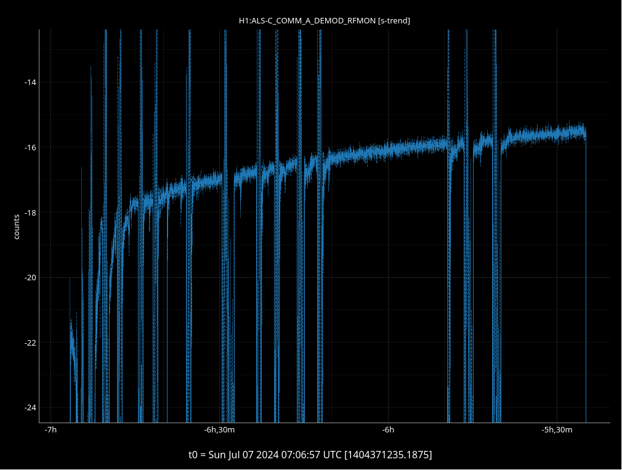Viewport: 622px width, 470px height.
Task: Click the plot title H1:ALS-C_COMM_A_DEMOD_RFMON [s-trend]
Action: click(x=324, y=20)
